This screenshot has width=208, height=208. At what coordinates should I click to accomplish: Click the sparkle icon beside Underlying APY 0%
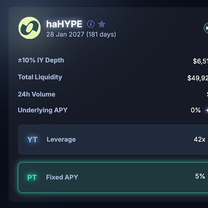point(206,110)
